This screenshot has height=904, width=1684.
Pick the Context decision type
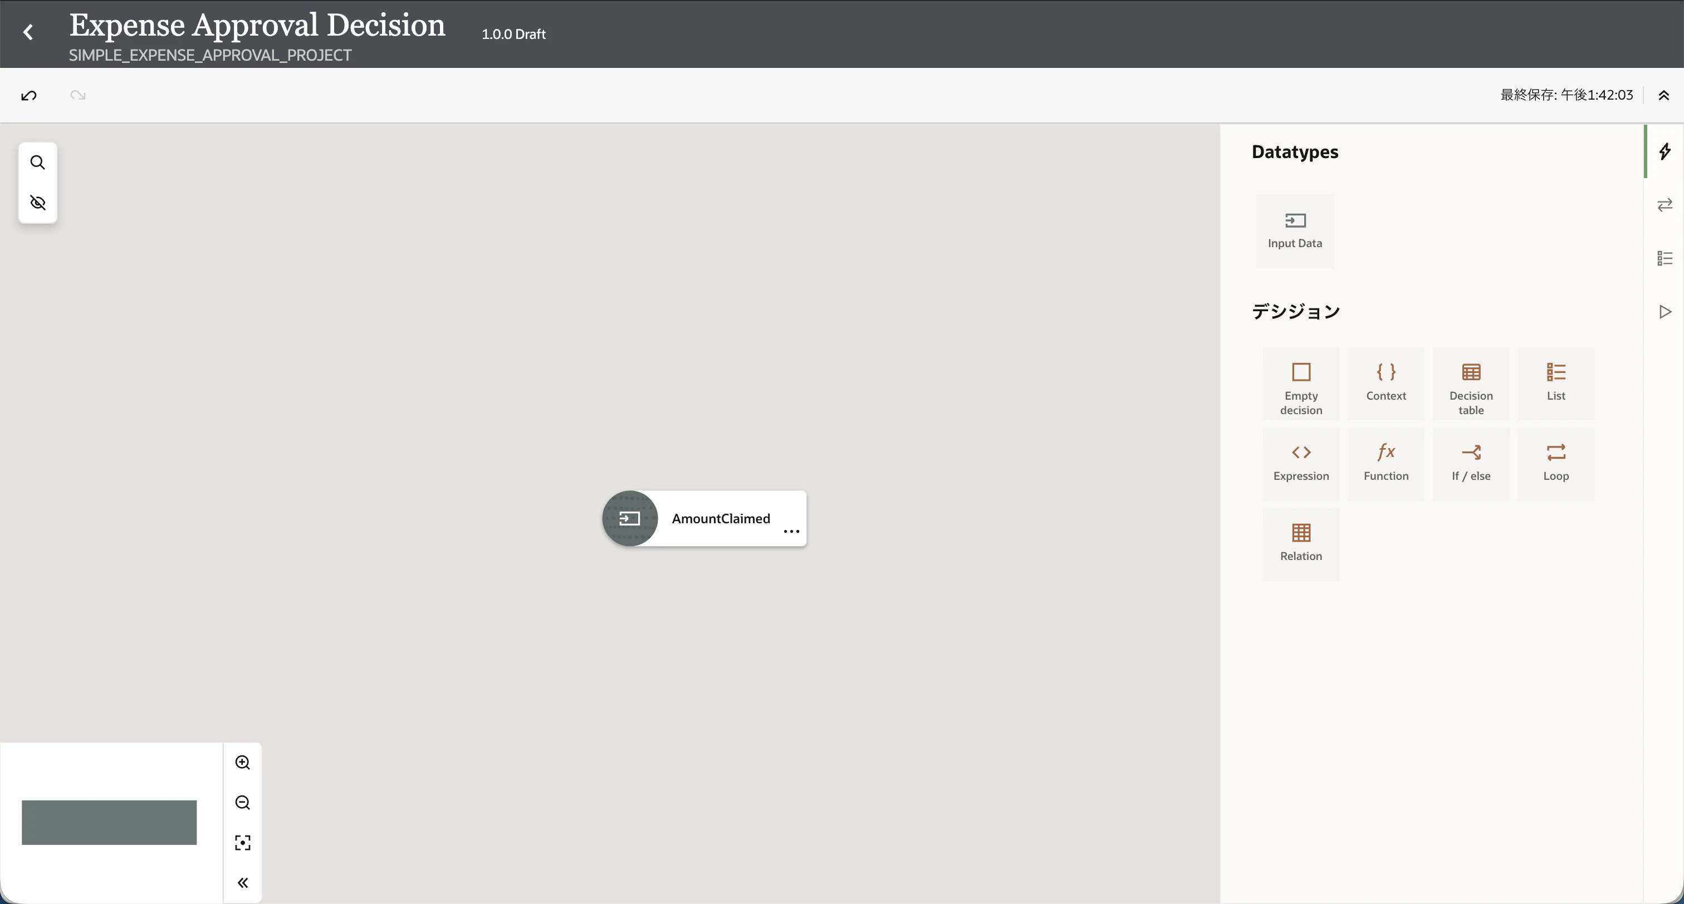coord(1386,384)
